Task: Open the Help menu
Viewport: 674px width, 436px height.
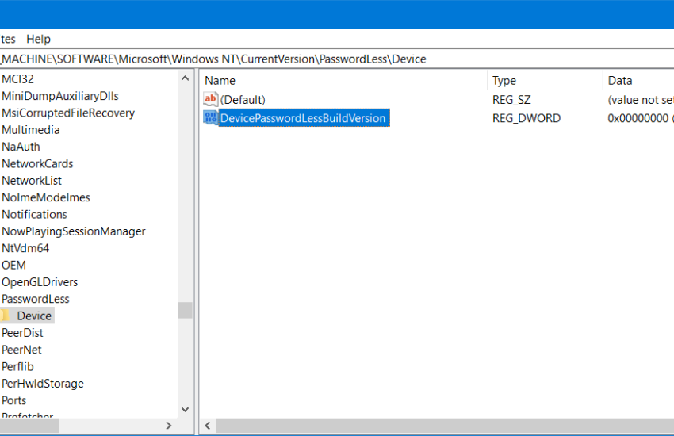Action: click(38, 39)
